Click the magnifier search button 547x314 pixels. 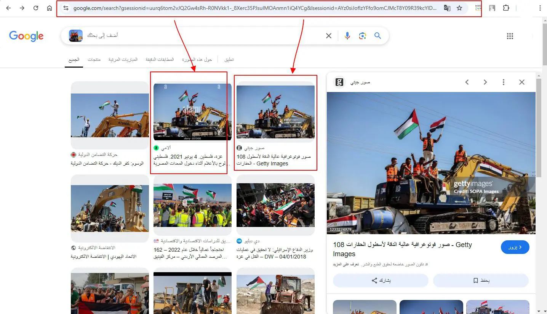coord(377,36)
